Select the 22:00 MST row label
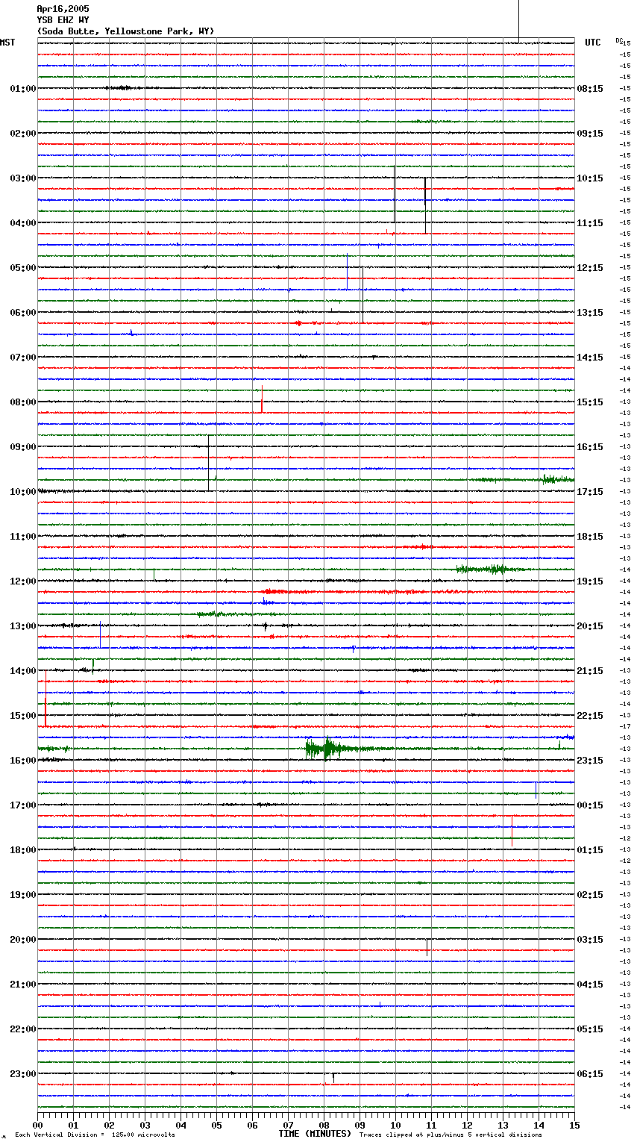 tap(23, 1029)
